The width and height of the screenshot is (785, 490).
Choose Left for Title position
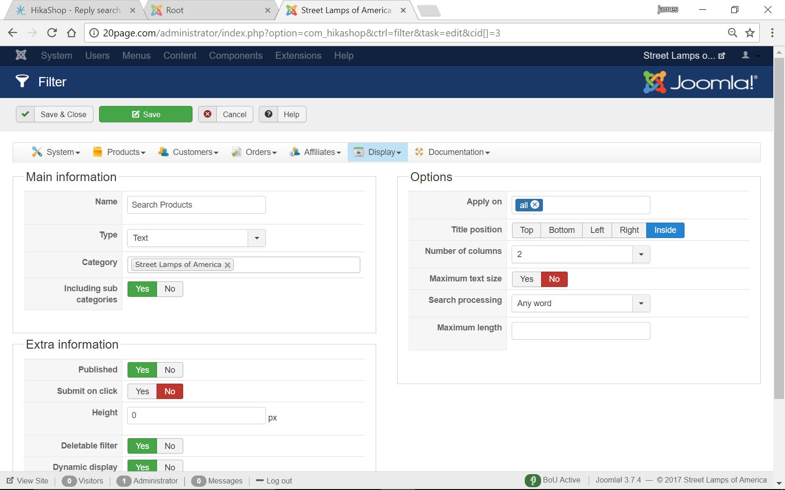pos(597,230)
